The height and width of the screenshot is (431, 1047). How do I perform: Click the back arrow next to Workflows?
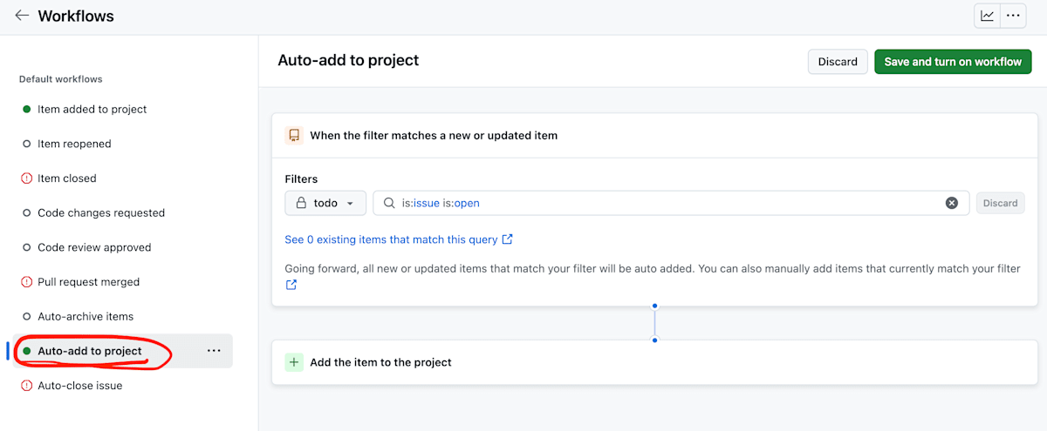[x=22, y=16]
